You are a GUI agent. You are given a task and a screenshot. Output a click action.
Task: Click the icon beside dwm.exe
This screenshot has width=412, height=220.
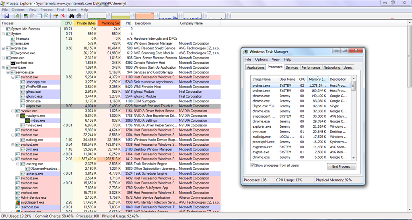[x=23, y=149]
